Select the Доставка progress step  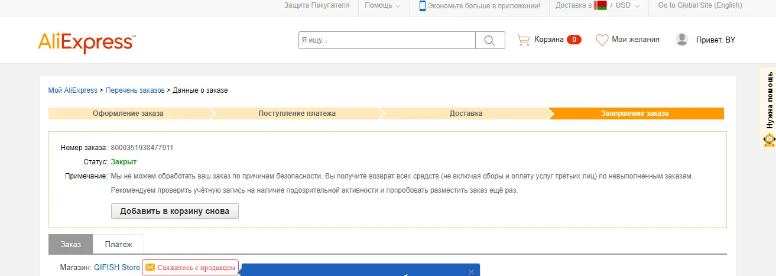pyautogui.click(x=466, y=113)
